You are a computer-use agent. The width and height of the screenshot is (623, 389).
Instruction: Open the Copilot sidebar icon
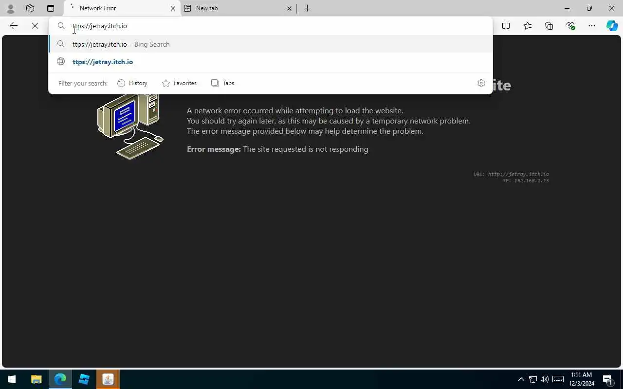[x=612, y=26]
